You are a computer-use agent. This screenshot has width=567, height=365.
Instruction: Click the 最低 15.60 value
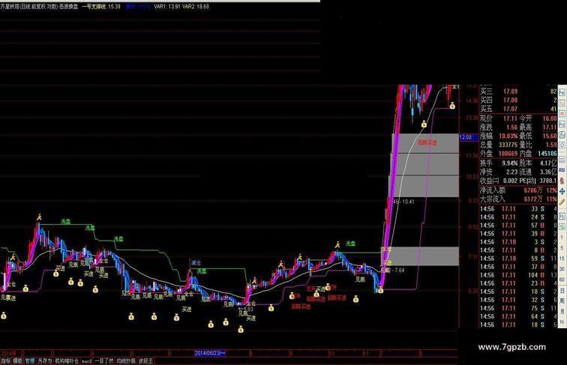pos(550,136)
